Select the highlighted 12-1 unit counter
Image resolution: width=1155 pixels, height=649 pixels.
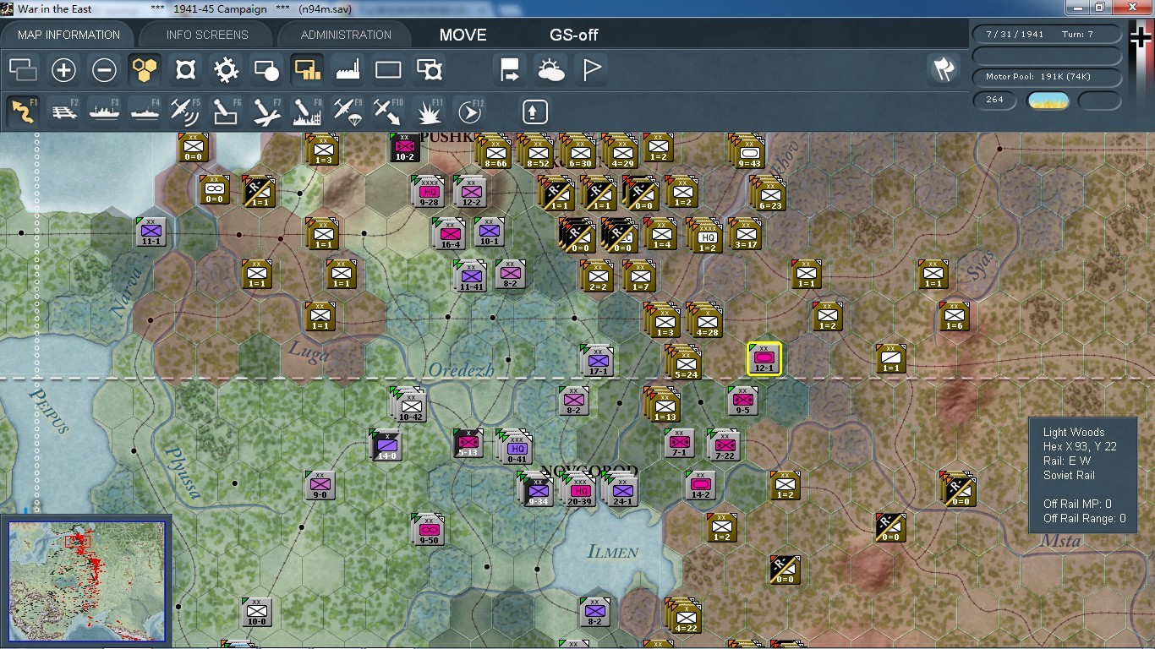click(x=764, y=359)
